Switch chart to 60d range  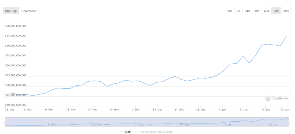(266, 11)
